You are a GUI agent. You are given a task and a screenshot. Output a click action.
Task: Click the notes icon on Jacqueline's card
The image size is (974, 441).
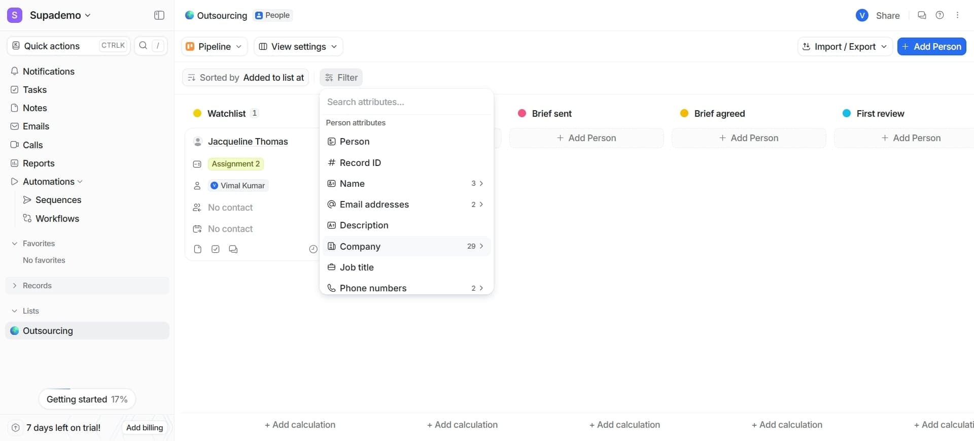point(198,249)
